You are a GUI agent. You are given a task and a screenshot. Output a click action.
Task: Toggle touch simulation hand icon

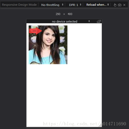115,5
